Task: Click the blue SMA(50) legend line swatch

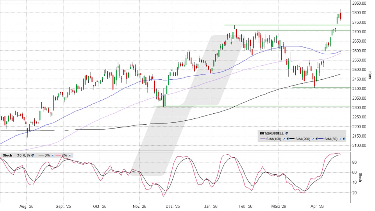Action: 320,139
